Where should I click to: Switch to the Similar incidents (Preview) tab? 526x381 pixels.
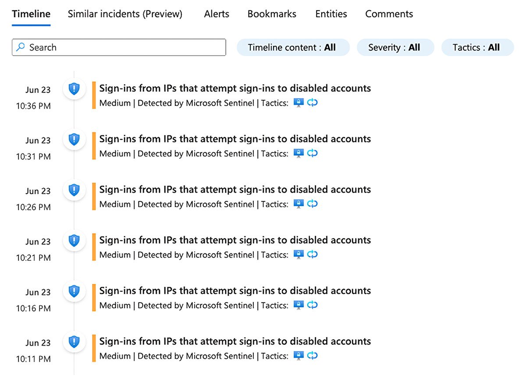tap(124, 14)
